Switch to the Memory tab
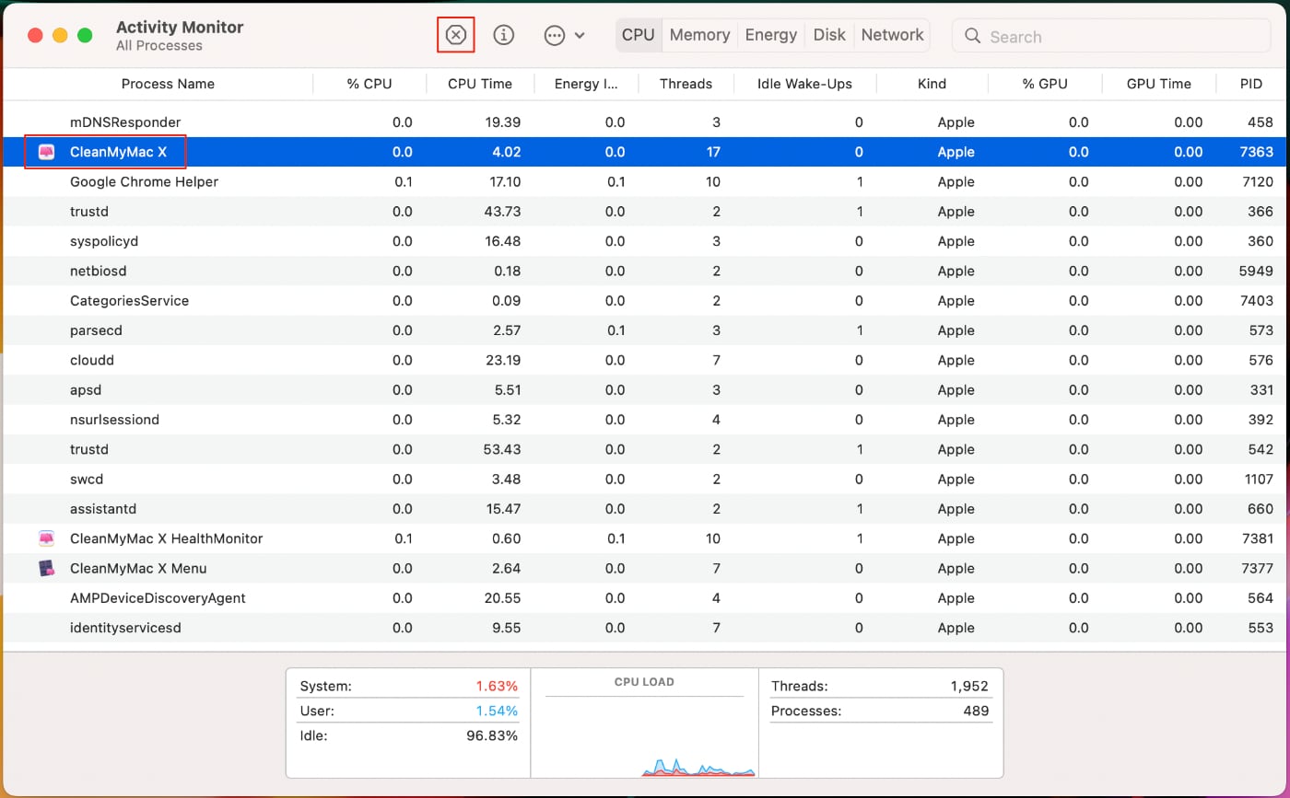The width and height of the screenshot is (1290, 798). pyautogui.click(x=699, y=35)
